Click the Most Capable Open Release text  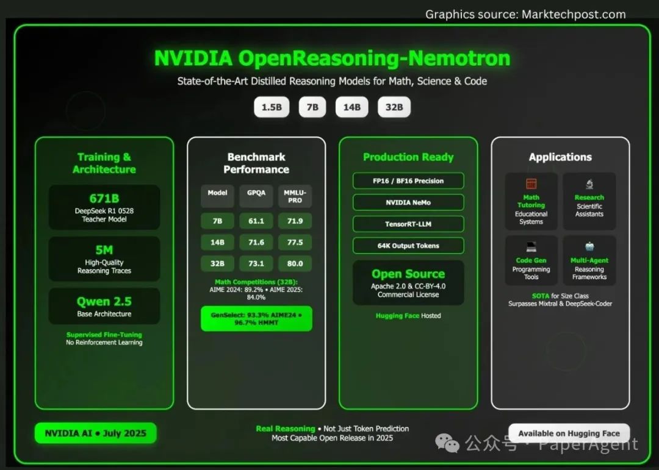tap(332, 438)
